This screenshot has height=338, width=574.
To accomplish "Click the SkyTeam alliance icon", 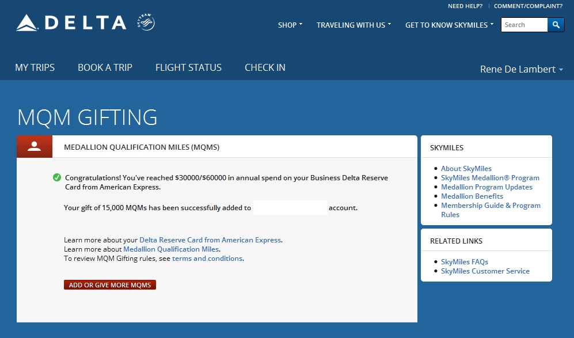I will (146, 21).
